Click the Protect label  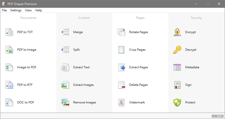190,102
